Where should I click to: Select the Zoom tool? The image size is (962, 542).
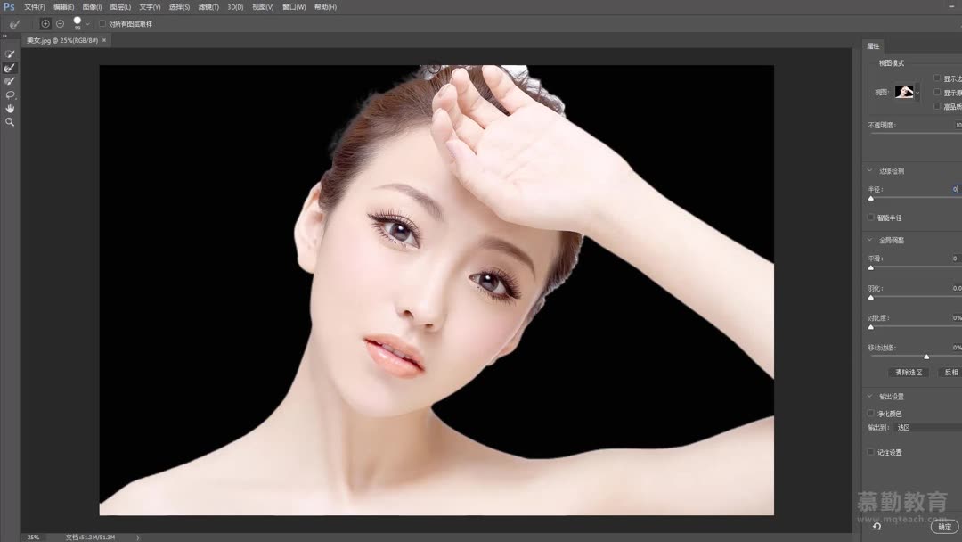[10, 122]
